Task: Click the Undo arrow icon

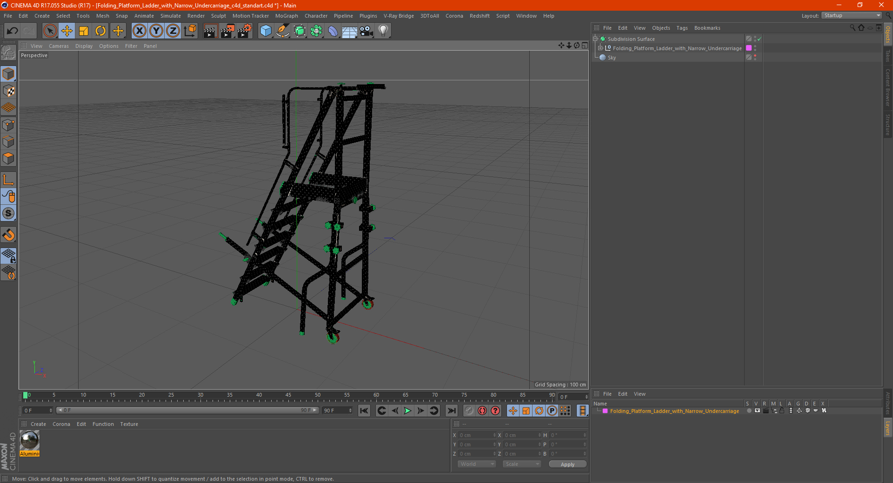Action: point(13,31)
